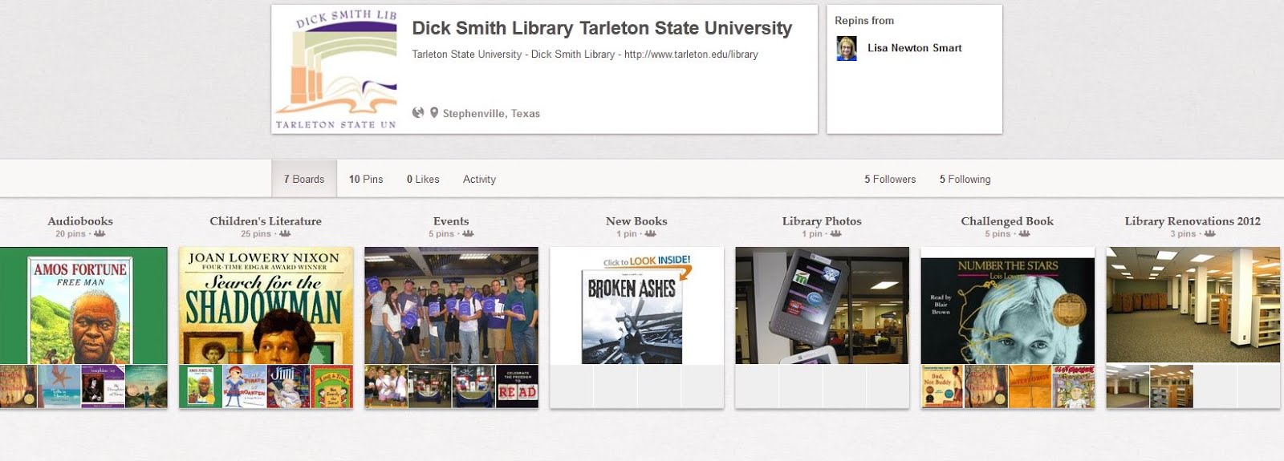Viewport: 1284px width, 461px height.
Task: Click the group icon under Library Photos
Action: (835, 234)
